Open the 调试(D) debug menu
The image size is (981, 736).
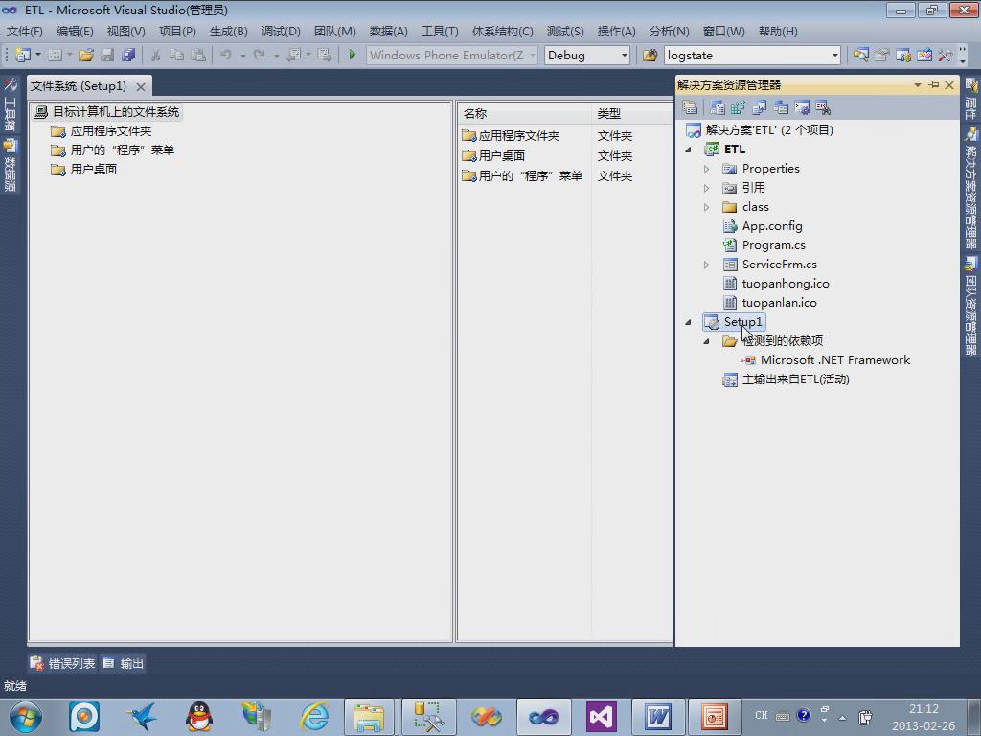click(x=281, y=32)
